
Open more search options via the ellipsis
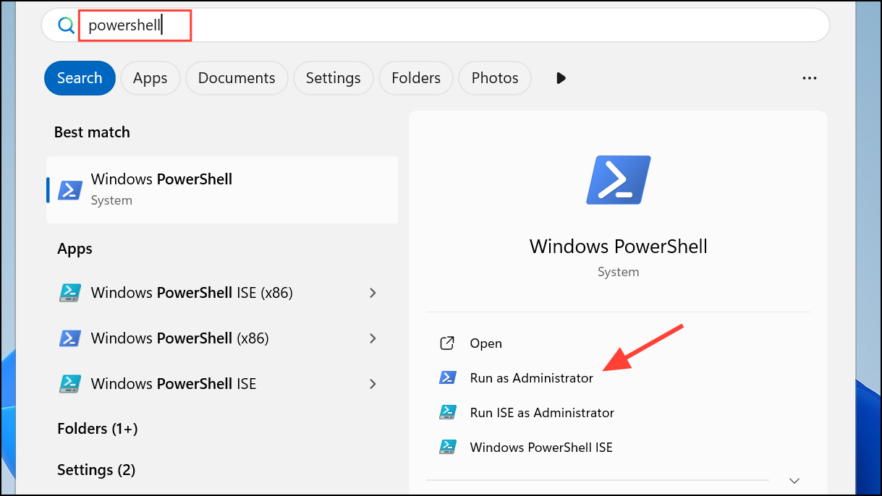pos(809,78)
